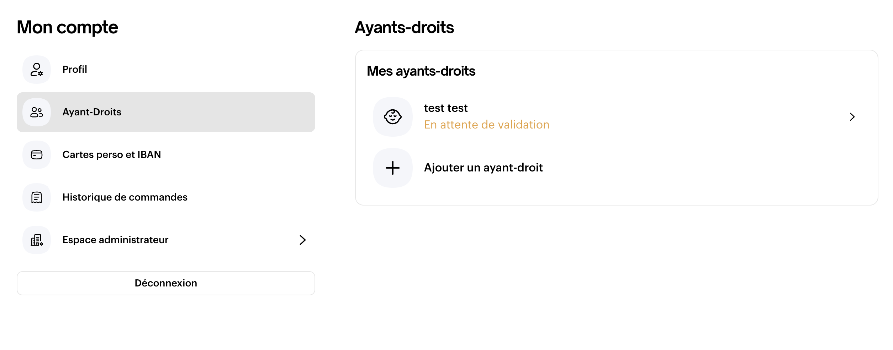Click the plus icon to add ayant-droit

(x=393, y=168)
